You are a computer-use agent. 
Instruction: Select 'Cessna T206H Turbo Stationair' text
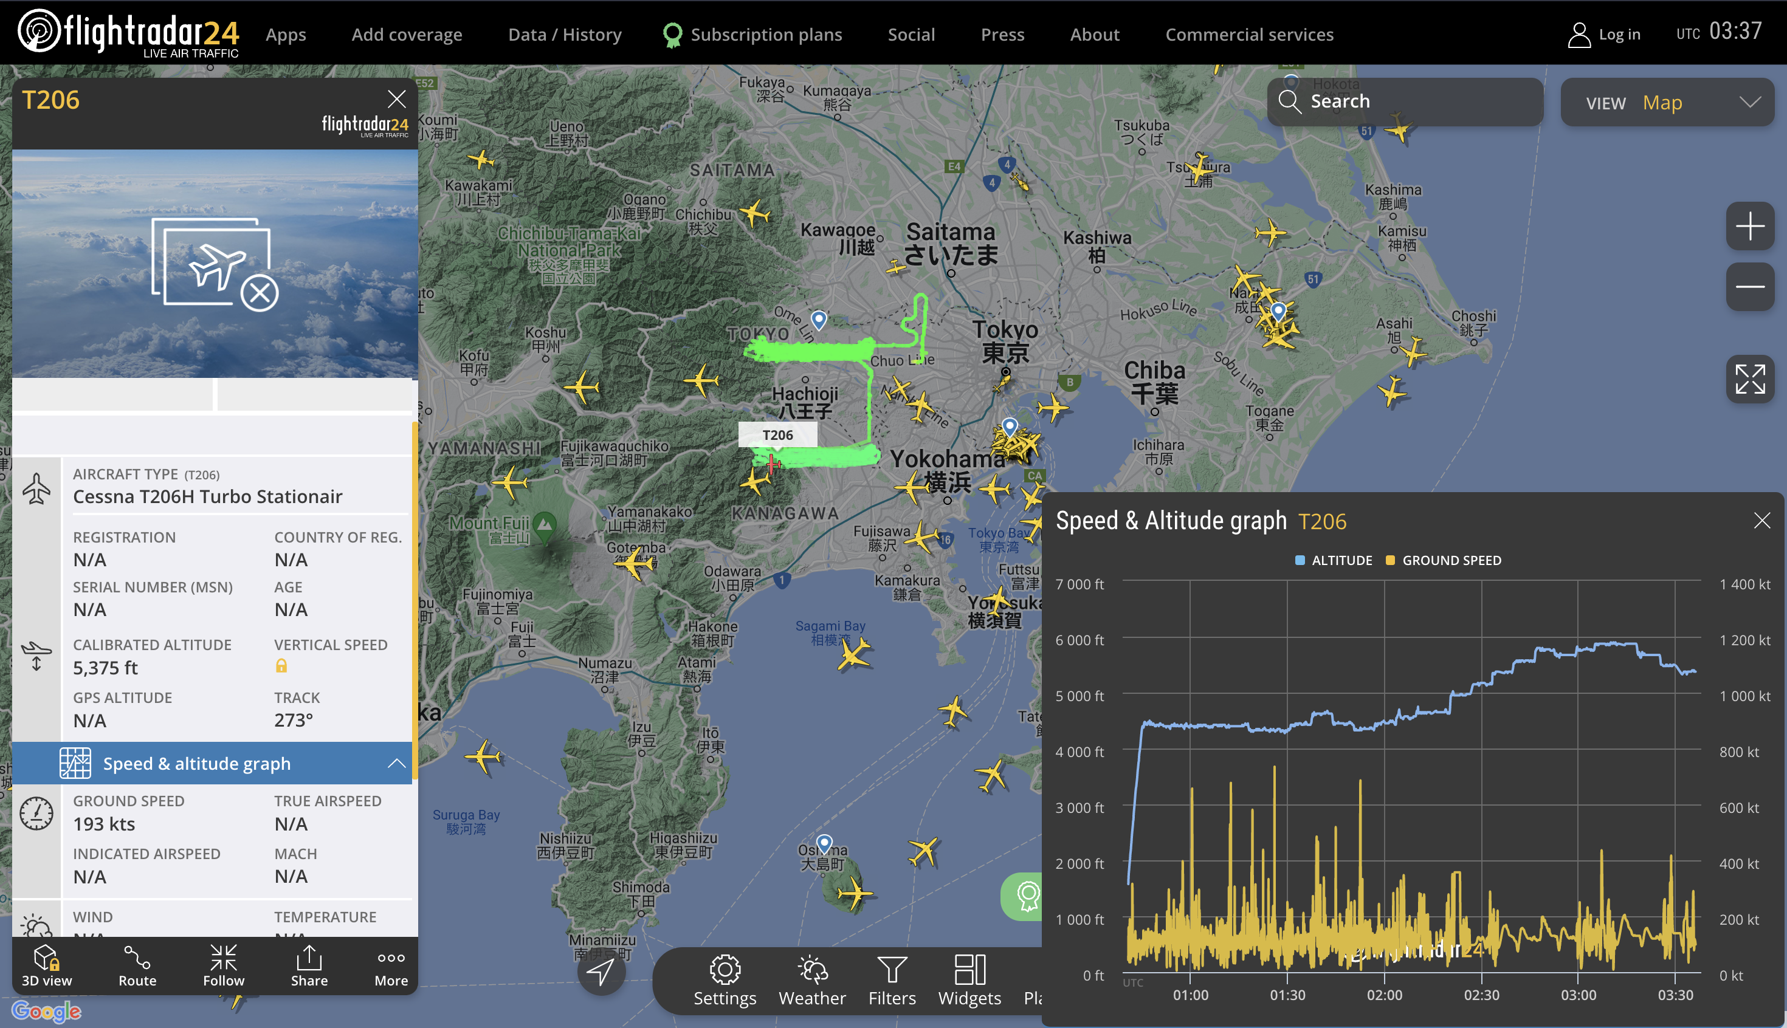coord(208,496)
